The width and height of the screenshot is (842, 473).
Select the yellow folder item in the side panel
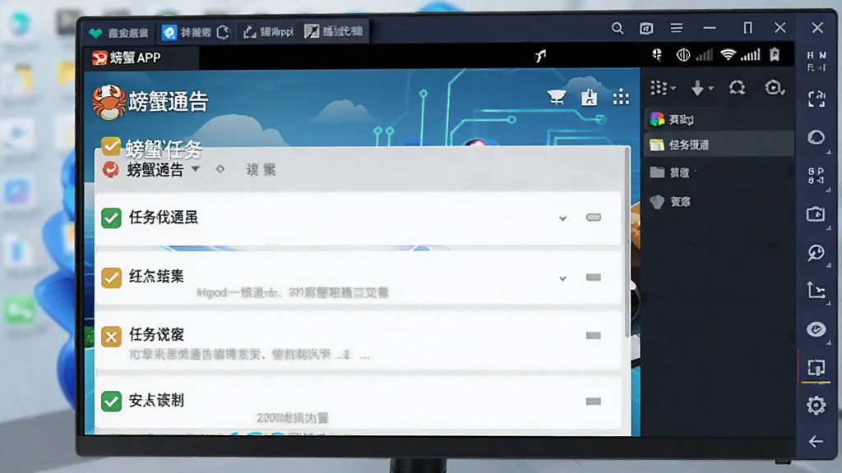point(719,145)
